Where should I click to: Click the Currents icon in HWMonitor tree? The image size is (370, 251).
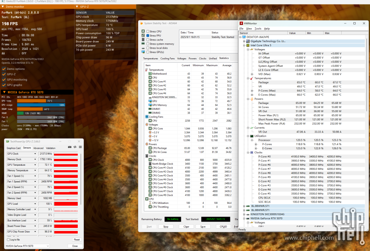pos(251,128)
